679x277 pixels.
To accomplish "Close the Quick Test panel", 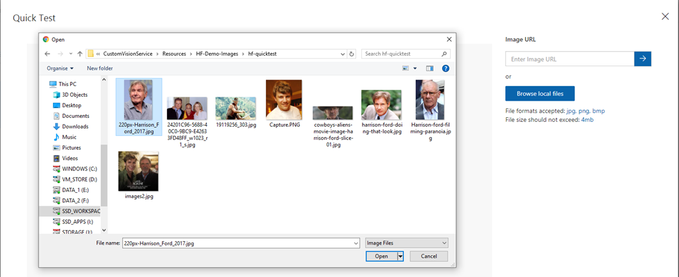I will [665, 17].
